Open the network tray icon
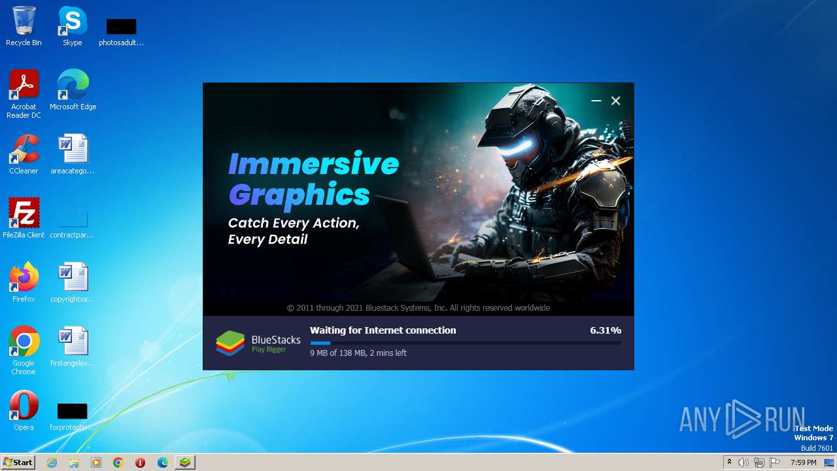The image size is (837, 471). (759, 462)
